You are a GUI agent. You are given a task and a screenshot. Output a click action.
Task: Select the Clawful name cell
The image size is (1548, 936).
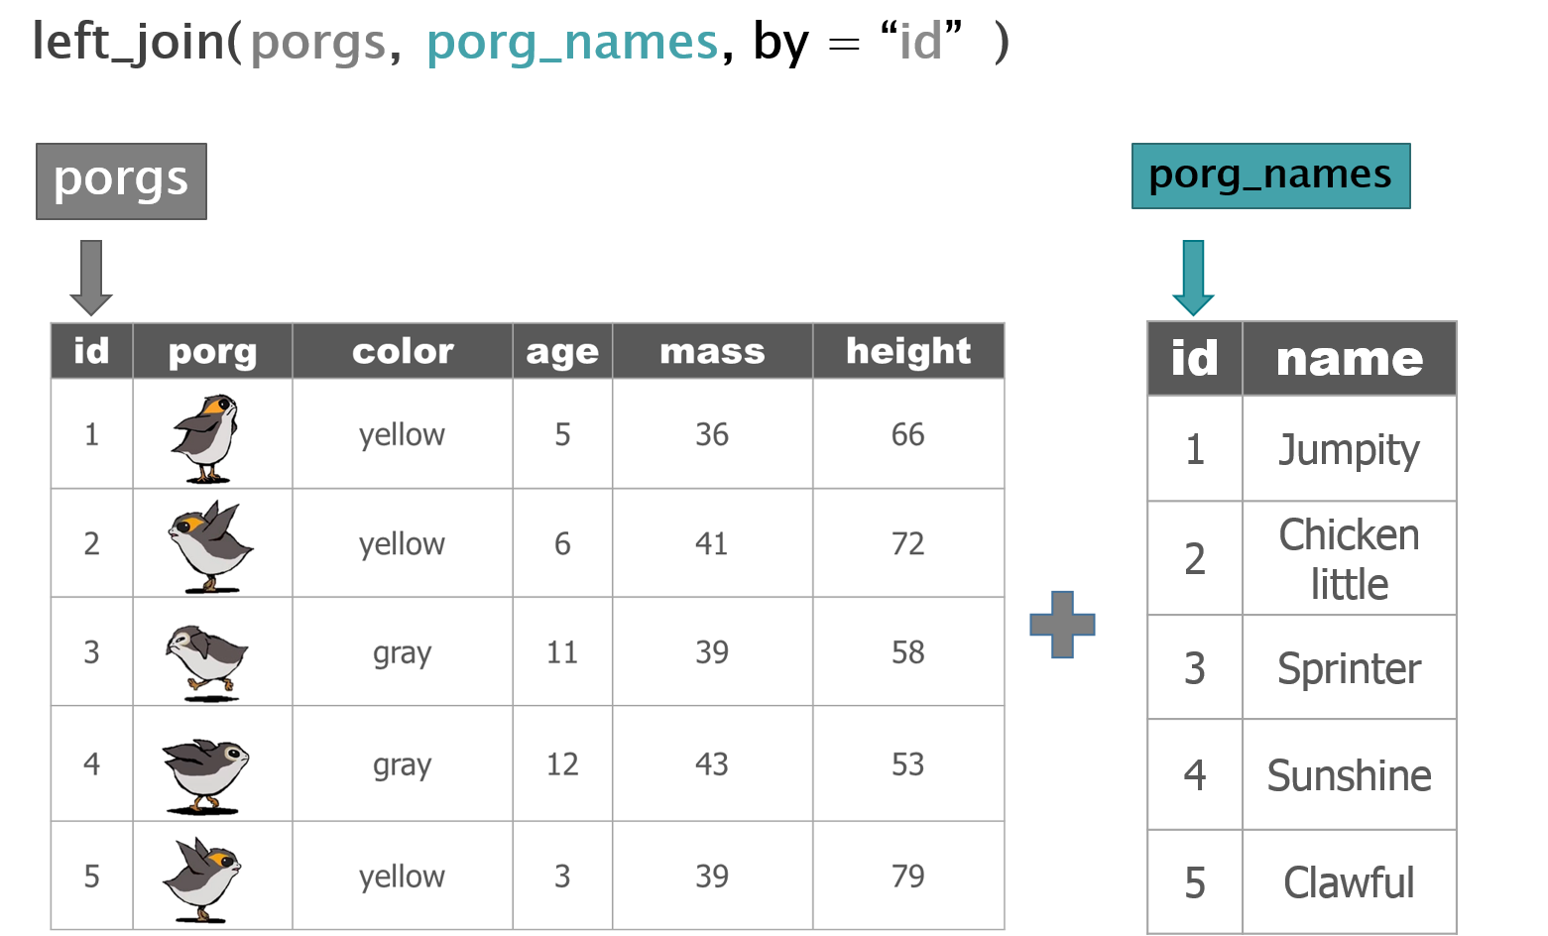pos(1349,881)
